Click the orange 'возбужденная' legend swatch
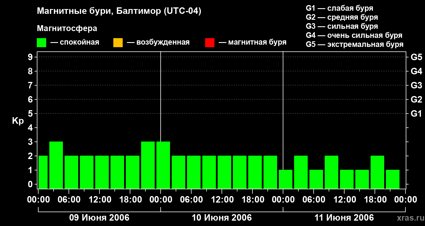The height and width of the screenshot is (226, 425). click(x=118, y=43)
